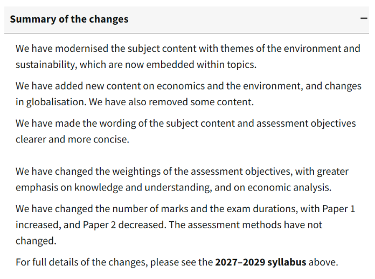Image resolution: width=375 pixels, height=279 pixels.
Task: Collapse the section with the minus icon
Action: point(364,18)
